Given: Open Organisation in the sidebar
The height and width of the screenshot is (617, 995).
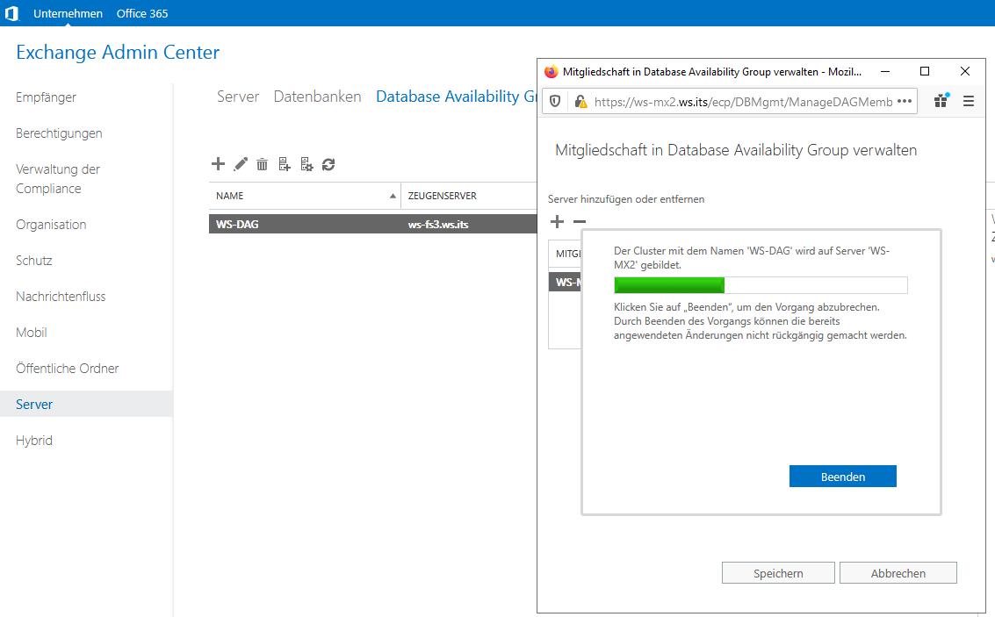Looking at the screenshot, I should pos(51,225).
